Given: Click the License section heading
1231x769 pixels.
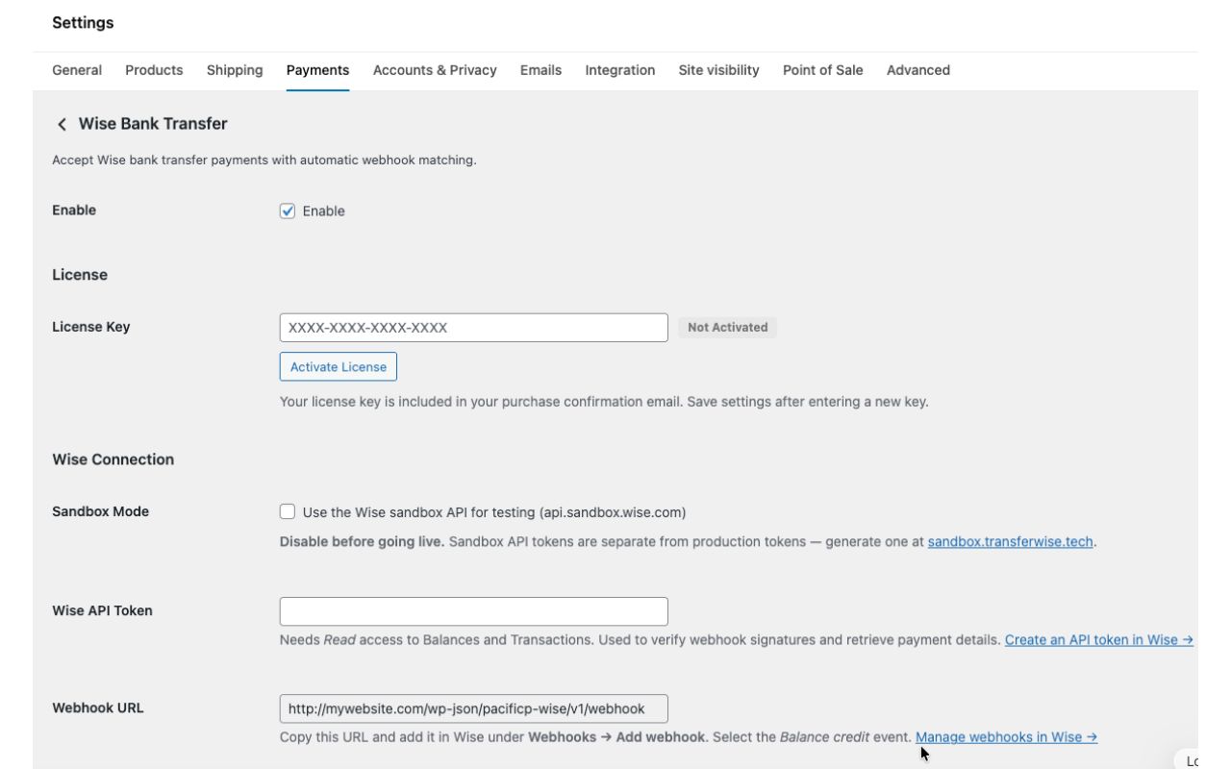Looking at the screenshot, I should tap(80, 275).
